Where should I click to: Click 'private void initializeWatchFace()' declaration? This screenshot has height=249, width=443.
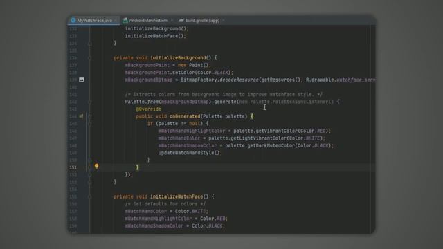point(161,196)
